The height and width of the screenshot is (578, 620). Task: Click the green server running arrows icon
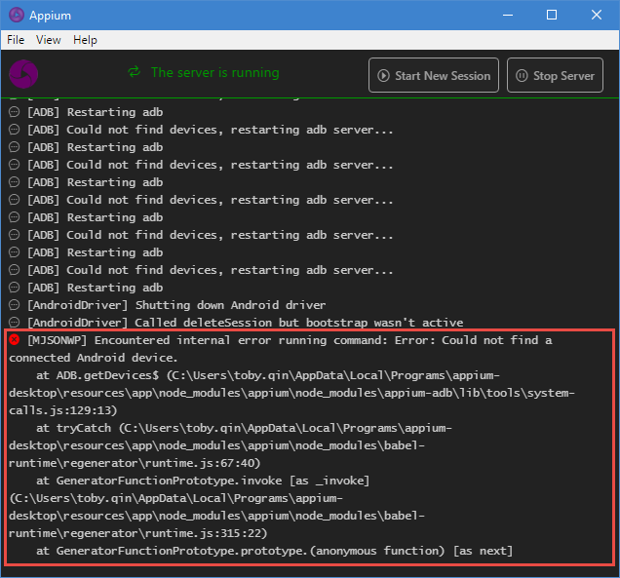[x=135, y=72]
